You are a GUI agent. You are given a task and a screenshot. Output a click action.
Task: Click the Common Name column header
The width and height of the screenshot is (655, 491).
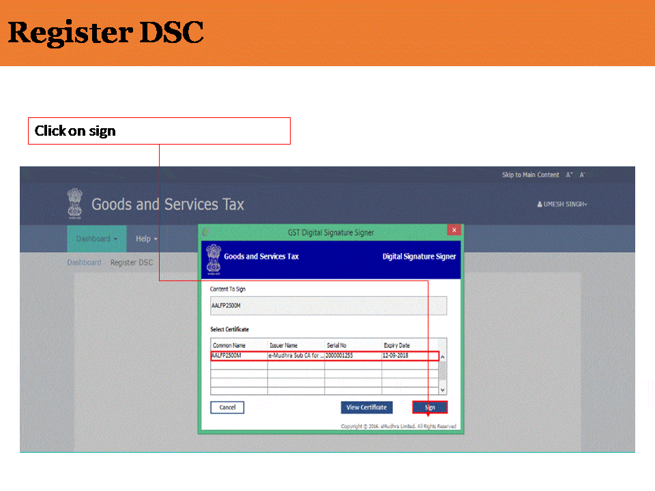click(x=229, y=345)
